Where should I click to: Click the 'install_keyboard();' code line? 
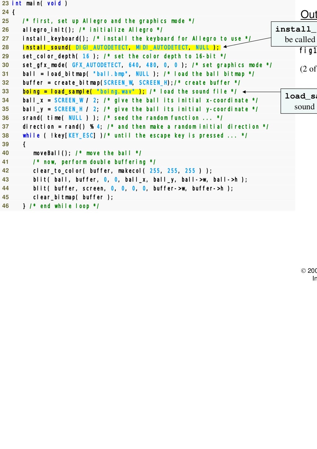(x=137, y=39)
